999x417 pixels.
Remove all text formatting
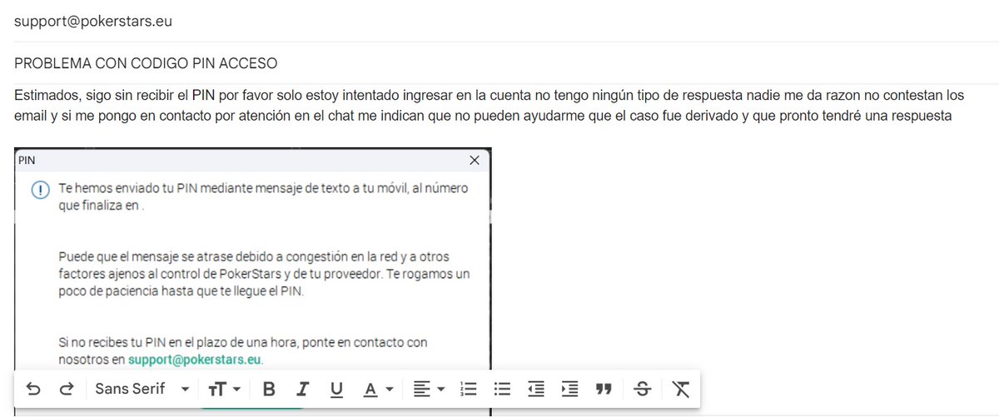coord(681,389)
